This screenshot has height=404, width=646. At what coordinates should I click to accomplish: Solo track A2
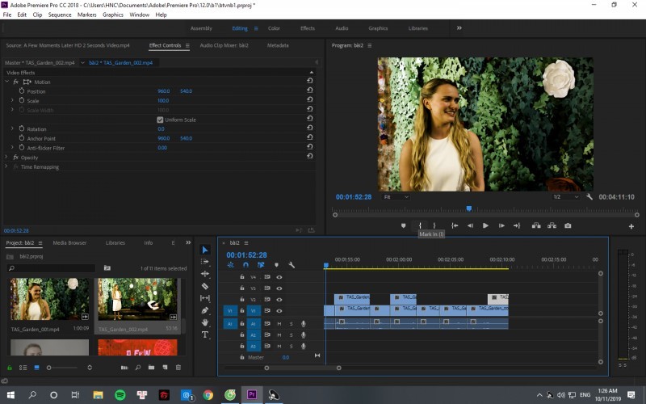tap(291, 335)
